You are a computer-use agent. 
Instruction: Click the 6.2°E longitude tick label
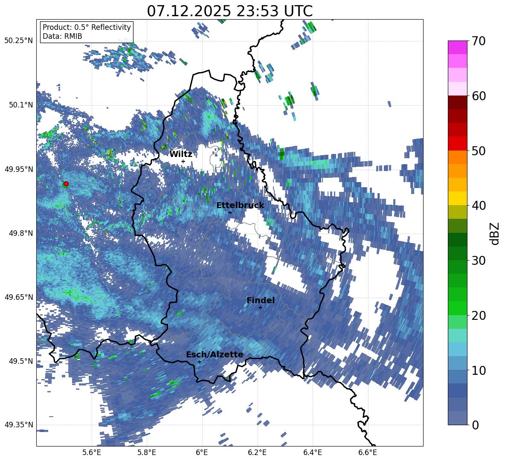[x=257, y=452]
